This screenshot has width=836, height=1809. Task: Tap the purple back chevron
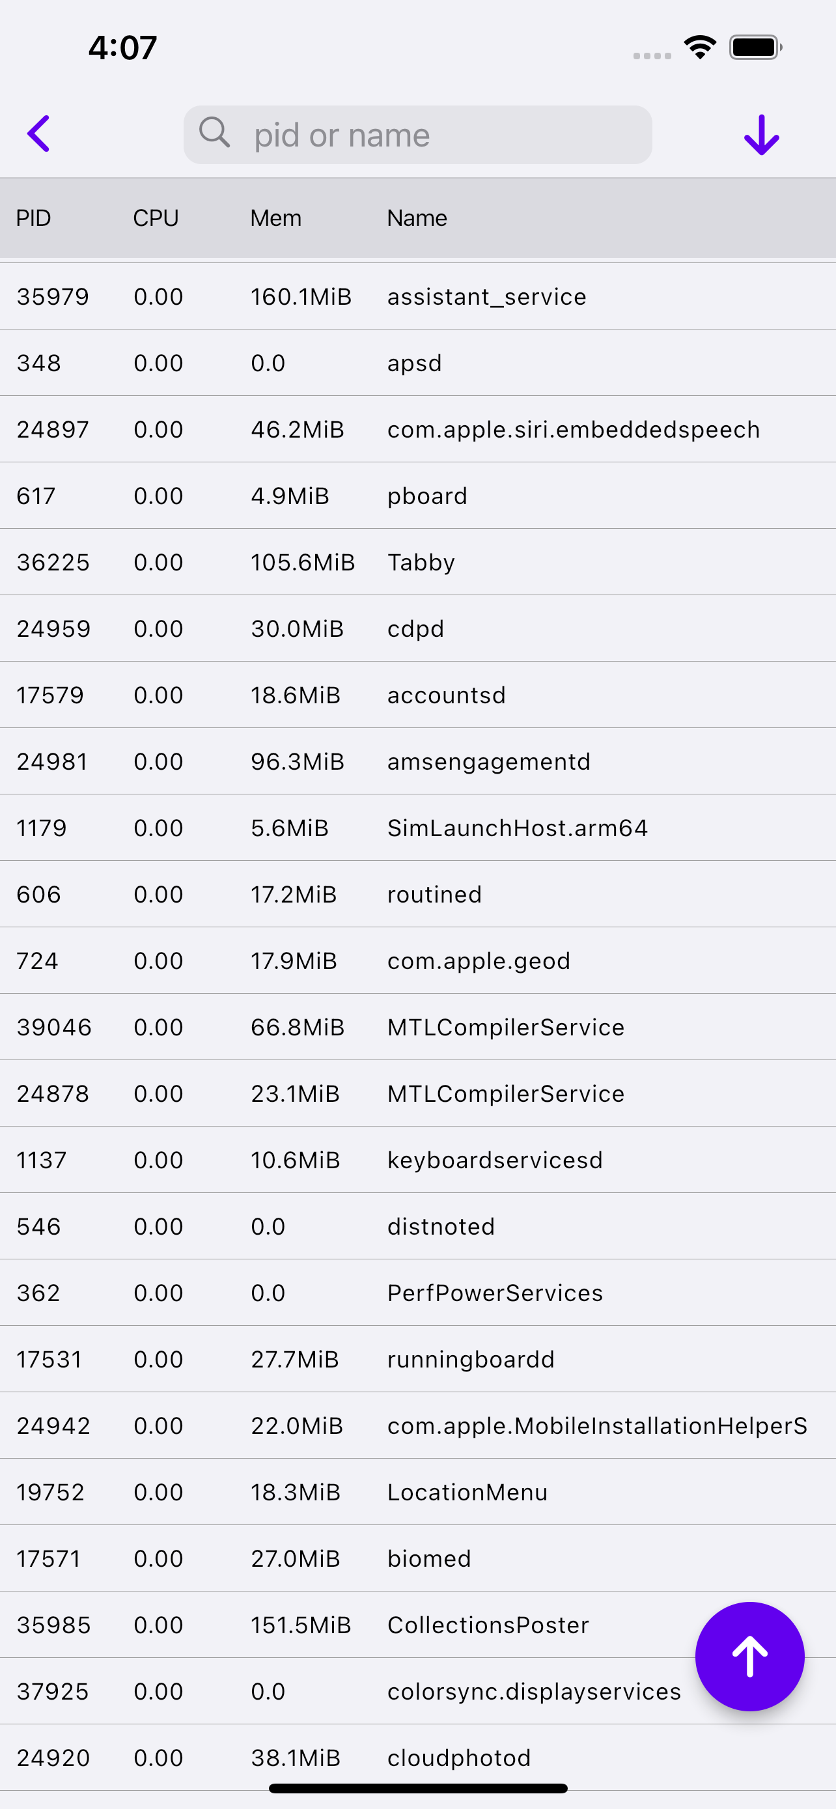[x=39, y=133]
